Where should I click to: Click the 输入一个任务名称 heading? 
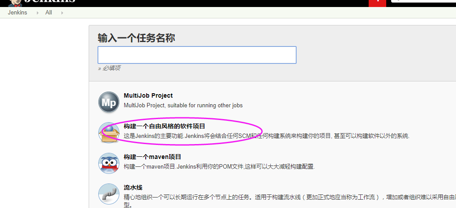[x=136, y=38]
